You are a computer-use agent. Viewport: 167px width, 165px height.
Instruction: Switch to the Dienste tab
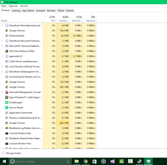point(70,11)
